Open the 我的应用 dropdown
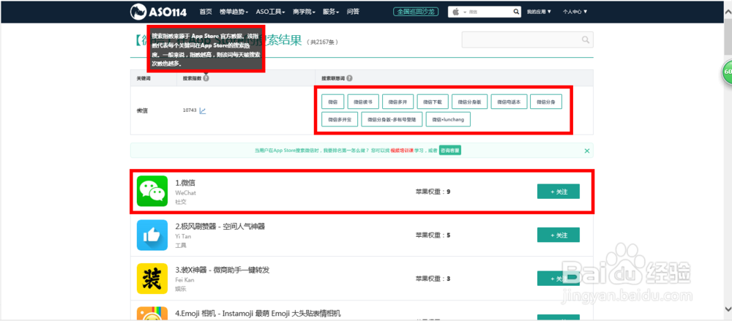The height and width of the screenshot is (321, 732). 539,12
